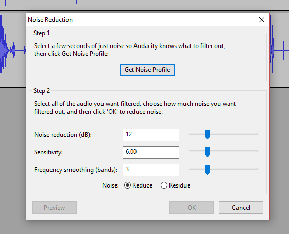This screenshot has height=234, width=289.
Task: Click the Frequency smoothing slider handle
Action: [x=208, y=169]
